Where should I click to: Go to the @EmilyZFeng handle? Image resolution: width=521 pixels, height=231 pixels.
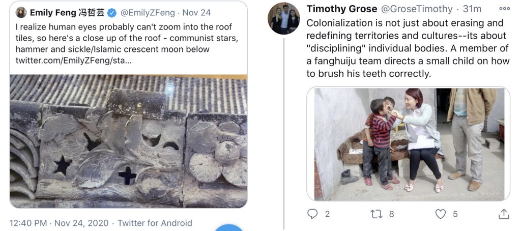click(148, 12)
